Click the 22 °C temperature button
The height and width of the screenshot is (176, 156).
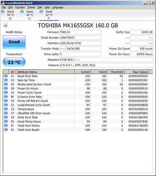(14, 62)
